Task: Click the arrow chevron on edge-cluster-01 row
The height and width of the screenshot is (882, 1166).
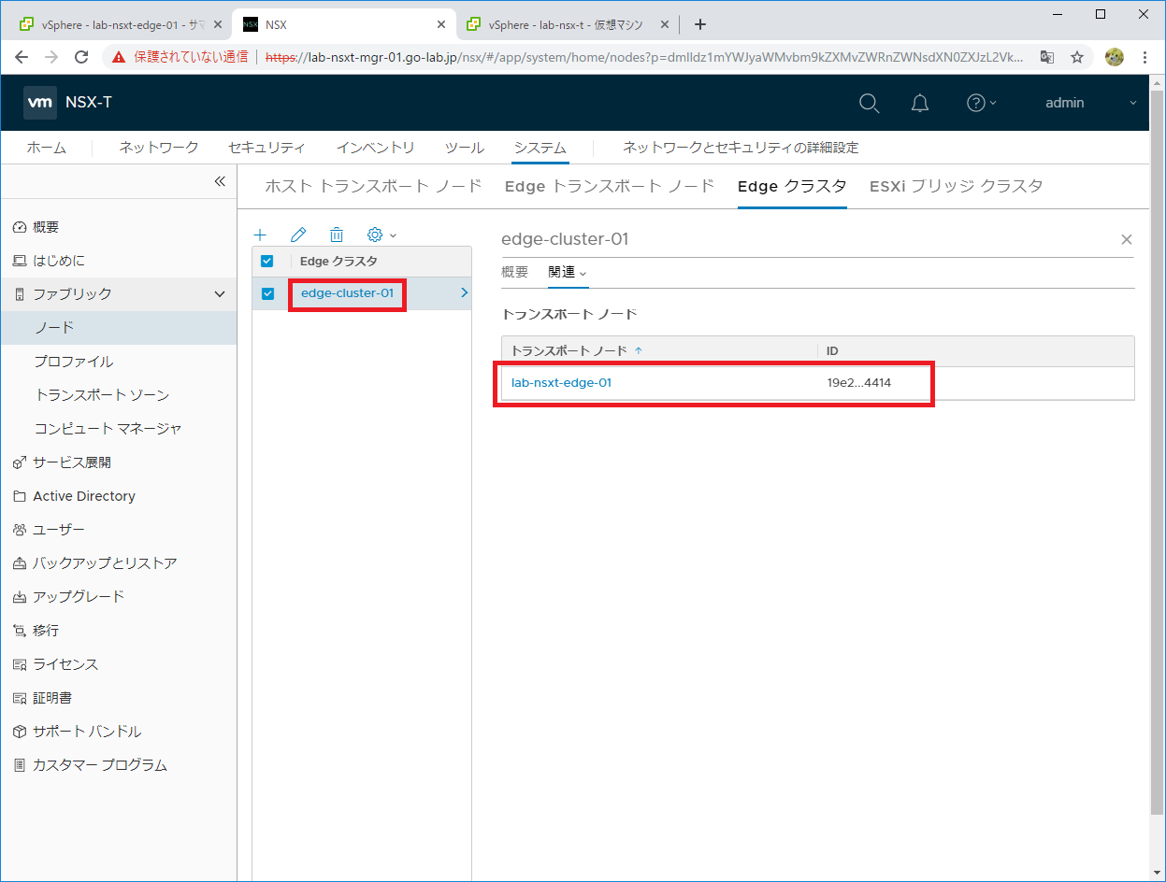Action: coord(464,293)
